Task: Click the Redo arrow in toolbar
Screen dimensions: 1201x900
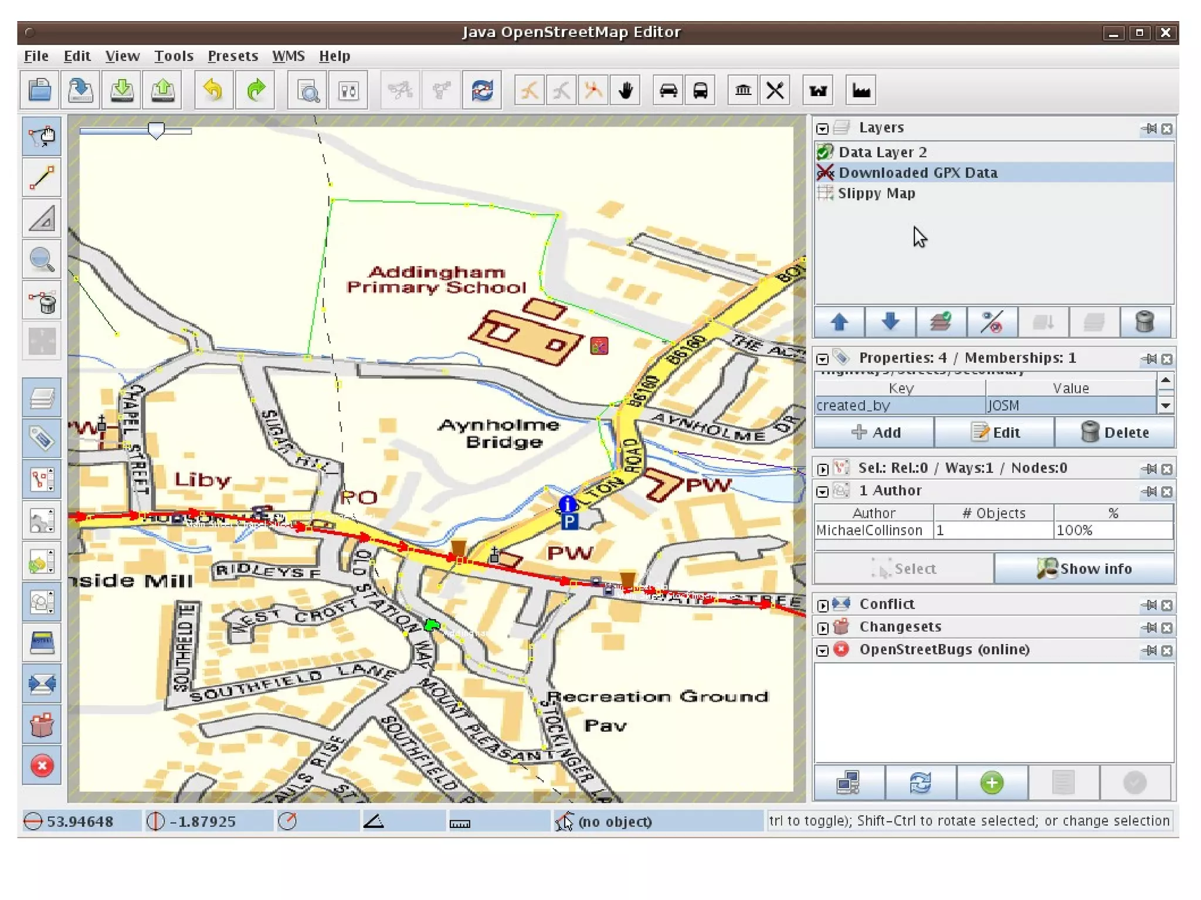Action: 255,90
